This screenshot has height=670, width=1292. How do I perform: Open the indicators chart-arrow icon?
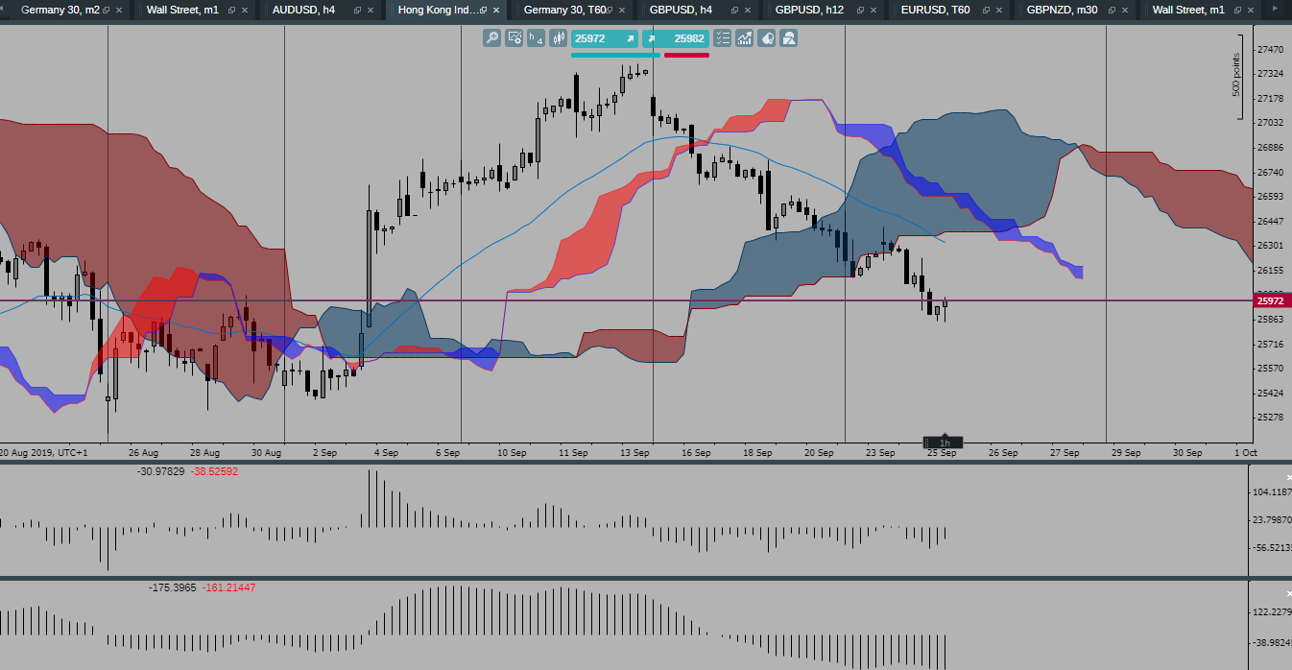coord(745,38)
